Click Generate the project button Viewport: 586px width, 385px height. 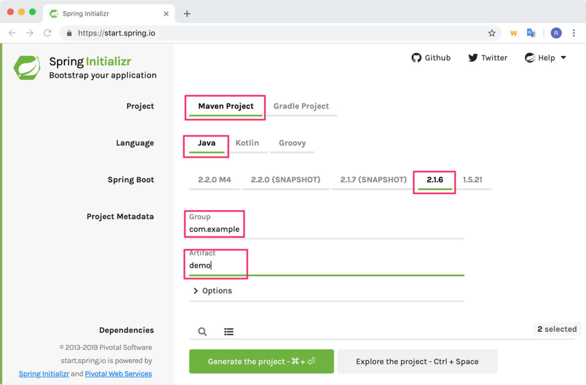(261, 362)
